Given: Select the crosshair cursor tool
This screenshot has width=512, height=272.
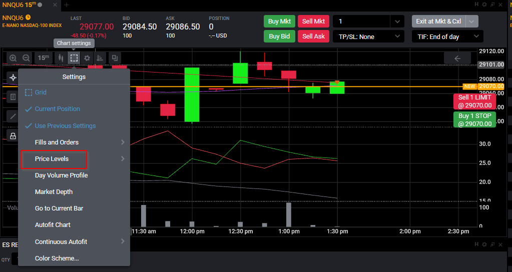Looking at the screenshot, I should coord(13,77).
